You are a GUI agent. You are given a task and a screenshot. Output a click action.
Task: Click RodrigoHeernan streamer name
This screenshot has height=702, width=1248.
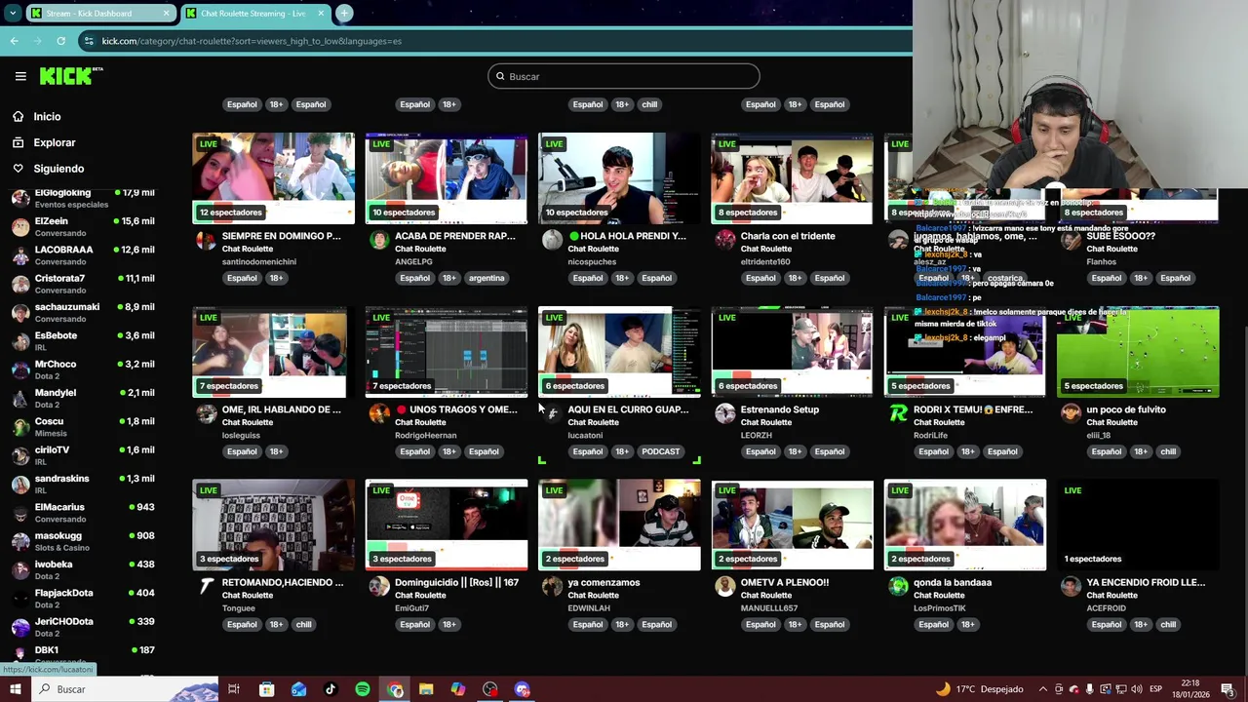point(425,436)
